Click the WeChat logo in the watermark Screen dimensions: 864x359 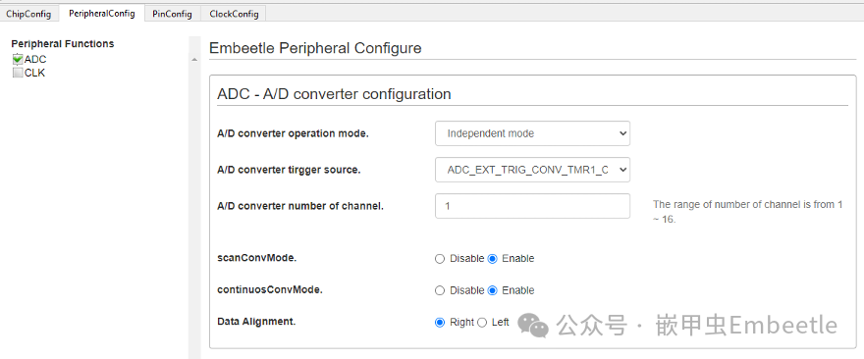coord(533,326)
